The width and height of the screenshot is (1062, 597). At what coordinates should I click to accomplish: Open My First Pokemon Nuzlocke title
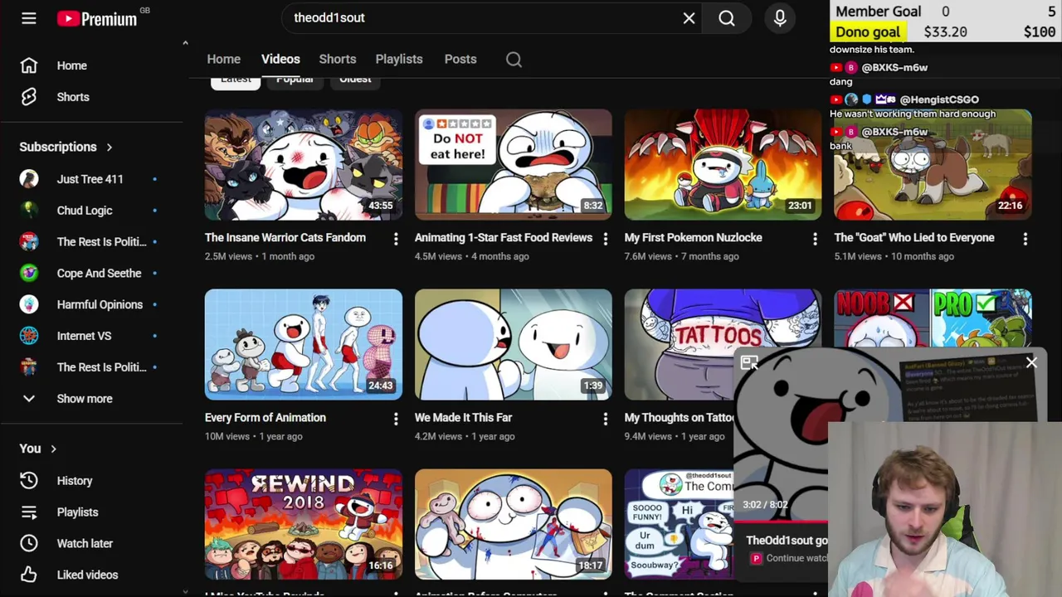[693, 238]
